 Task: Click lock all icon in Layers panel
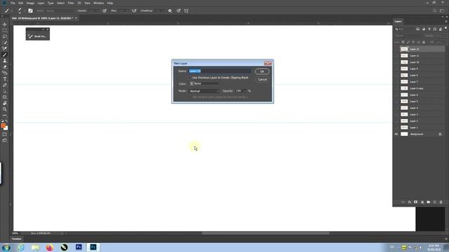click(424, 42)
